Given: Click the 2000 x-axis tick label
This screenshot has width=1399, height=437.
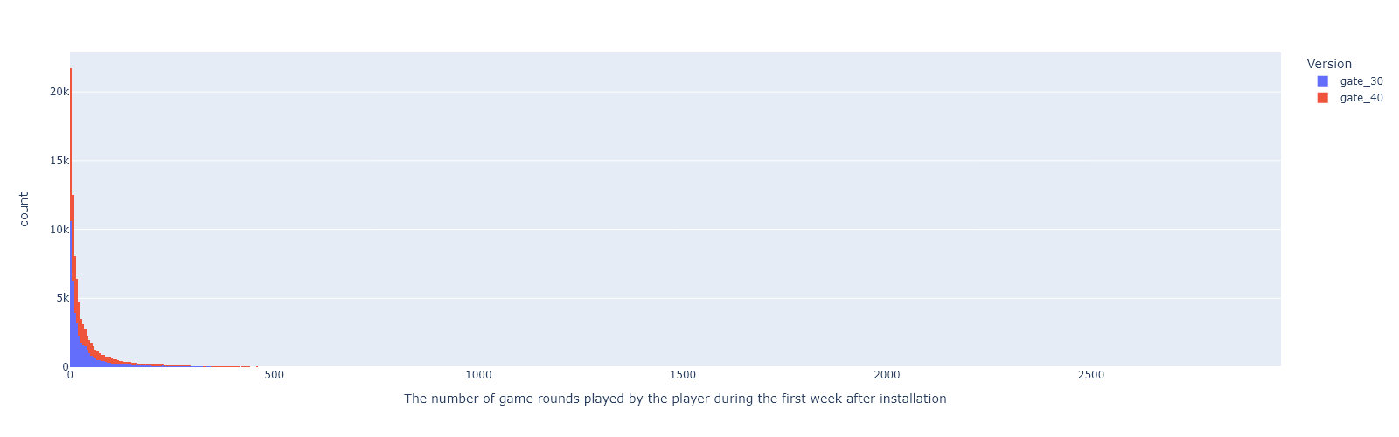Looking at the screenshot, I should 887,375.
